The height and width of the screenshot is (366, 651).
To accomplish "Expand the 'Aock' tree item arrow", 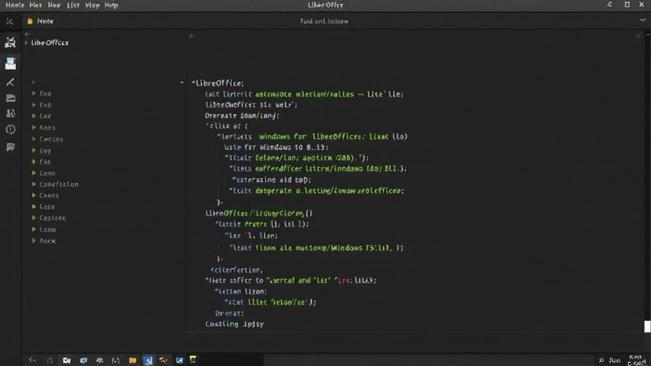I will coord(34,241).
